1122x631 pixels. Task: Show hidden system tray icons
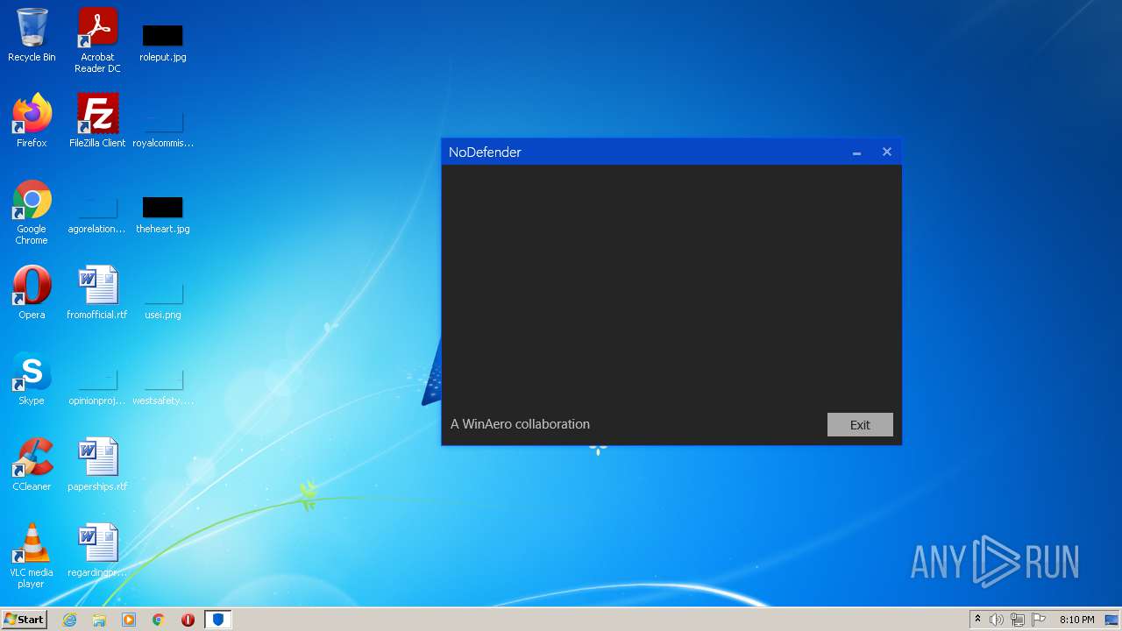coord(977,620)
